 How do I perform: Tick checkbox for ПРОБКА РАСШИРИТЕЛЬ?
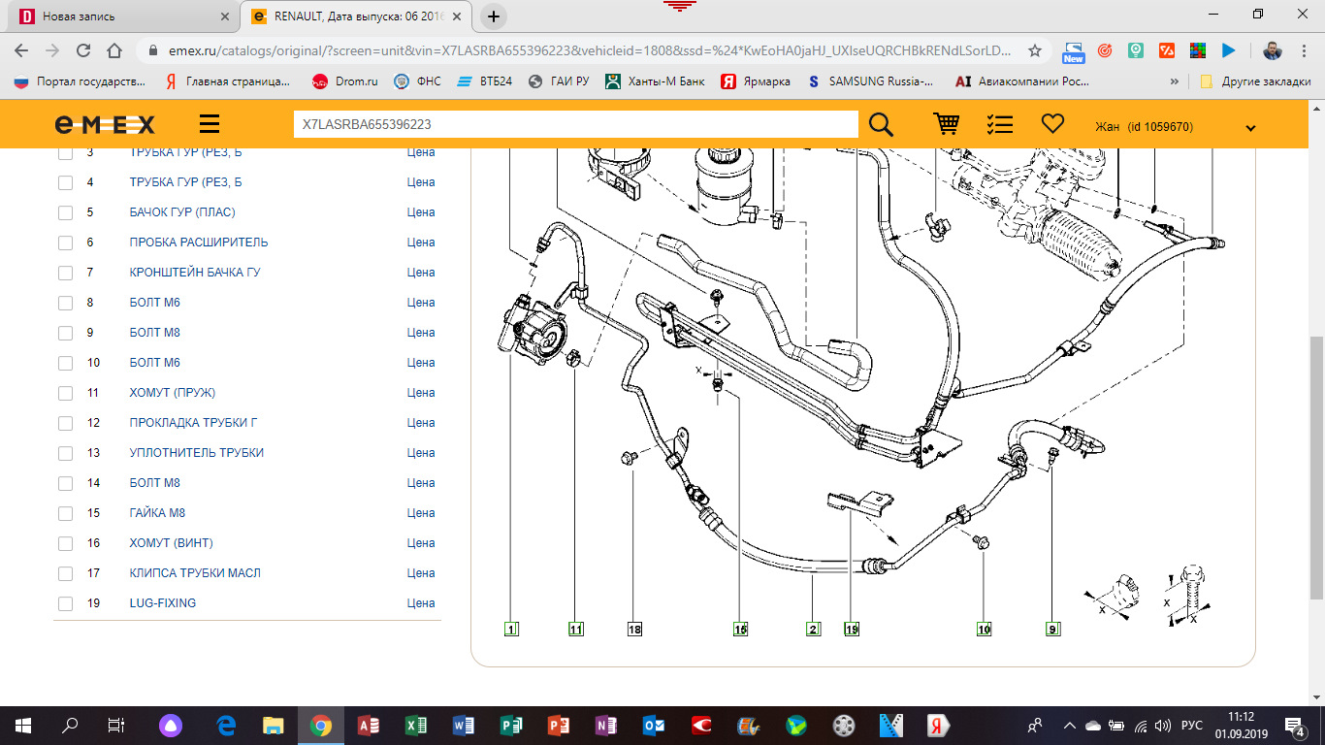coord(65,243)
